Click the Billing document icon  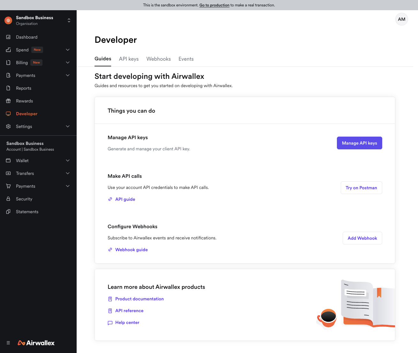tap(8, 63)
